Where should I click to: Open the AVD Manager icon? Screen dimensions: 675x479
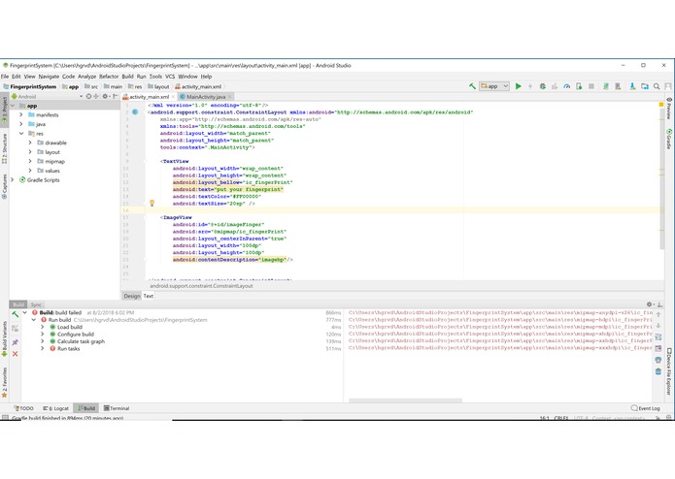click(618, 86)
